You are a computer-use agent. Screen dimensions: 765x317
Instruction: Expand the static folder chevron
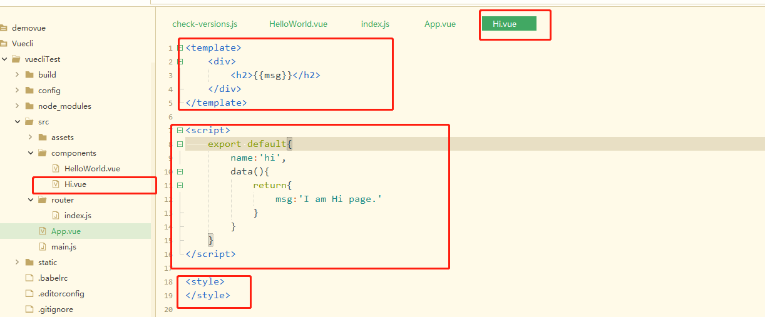pyautogui.click(x=18, y=262)
